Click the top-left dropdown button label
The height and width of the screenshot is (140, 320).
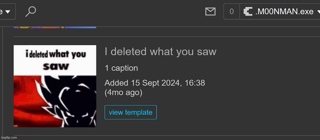pos(1,11)
